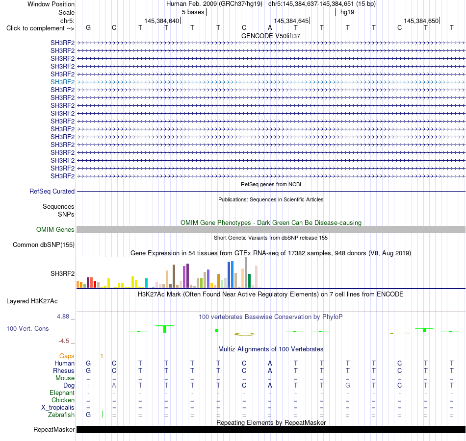Click the Window Position label
Viewport: 466px width, 441px height.
click(51, 4)
